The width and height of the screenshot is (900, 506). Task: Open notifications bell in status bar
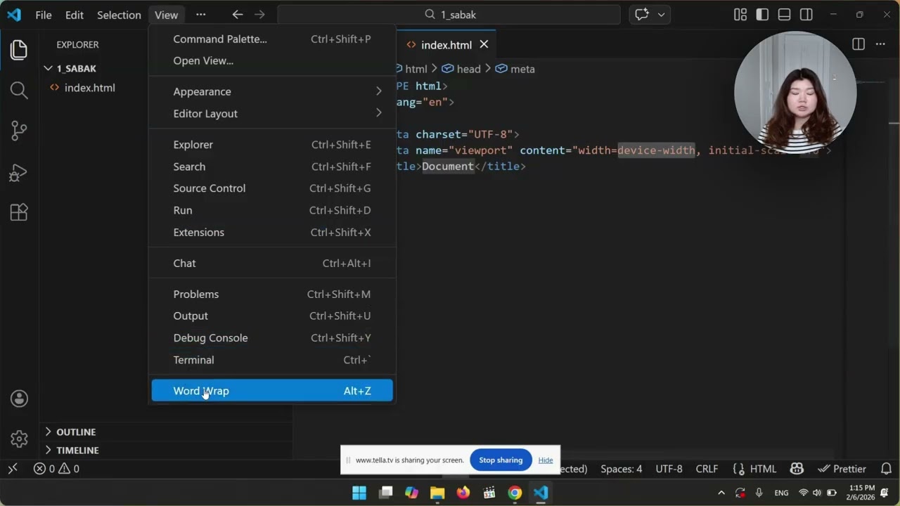coord(887,469)
